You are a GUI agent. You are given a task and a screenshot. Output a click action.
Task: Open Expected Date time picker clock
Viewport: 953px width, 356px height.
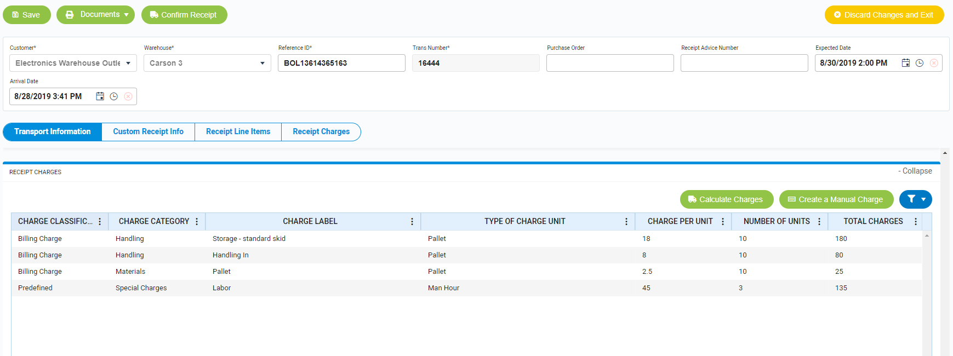click(x=920, y=63)
